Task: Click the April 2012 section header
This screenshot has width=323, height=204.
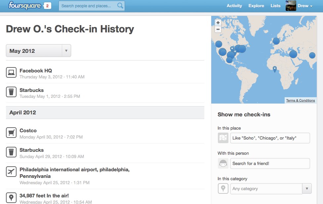Action: pyautogui.click(x=105, y=112)
